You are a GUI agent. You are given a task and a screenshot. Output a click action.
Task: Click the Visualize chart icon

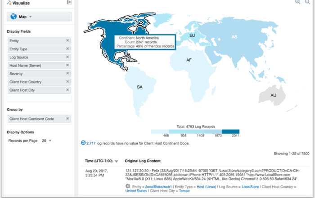pos(9,3)
